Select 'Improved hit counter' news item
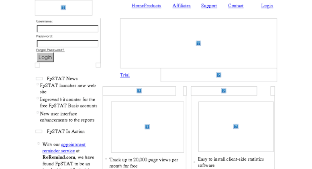This screenshot has width=312, height=169. coord(68,103)
